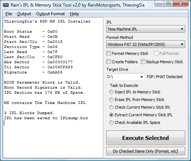This screenshot has height=161, width=191.
Task: Tick the Create Folders checkbox
Action: [x=108, y=62]
